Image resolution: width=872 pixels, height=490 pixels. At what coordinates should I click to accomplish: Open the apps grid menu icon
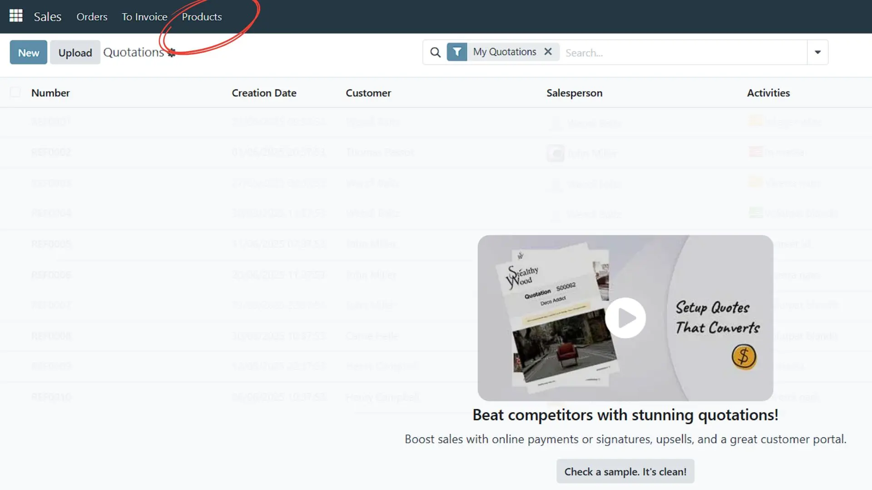point(16,16)
